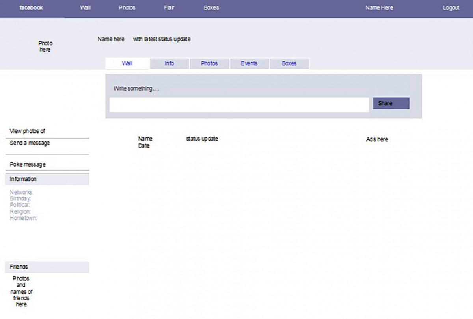Click the 'Hometown:' info label

pos(24,218)
